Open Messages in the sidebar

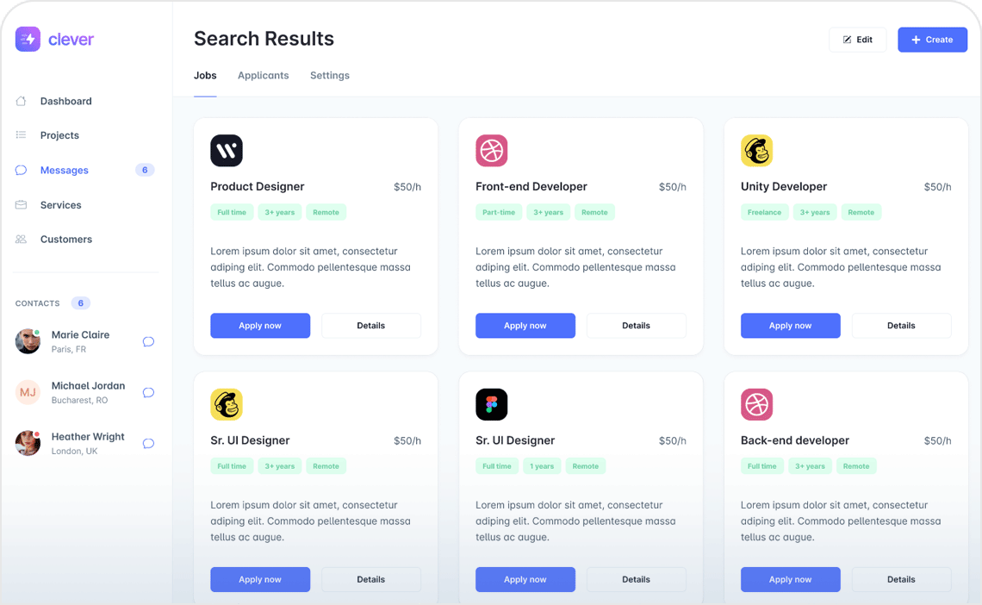(65, 170)
